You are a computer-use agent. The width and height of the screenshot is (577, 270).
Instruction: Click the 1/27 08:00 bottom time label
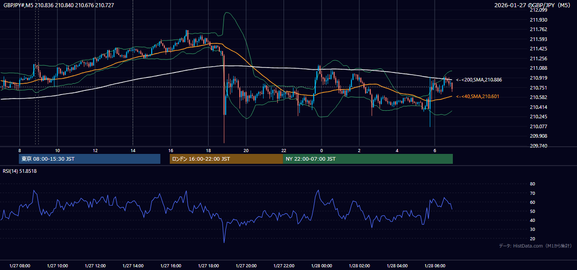[x=19, y=266]
